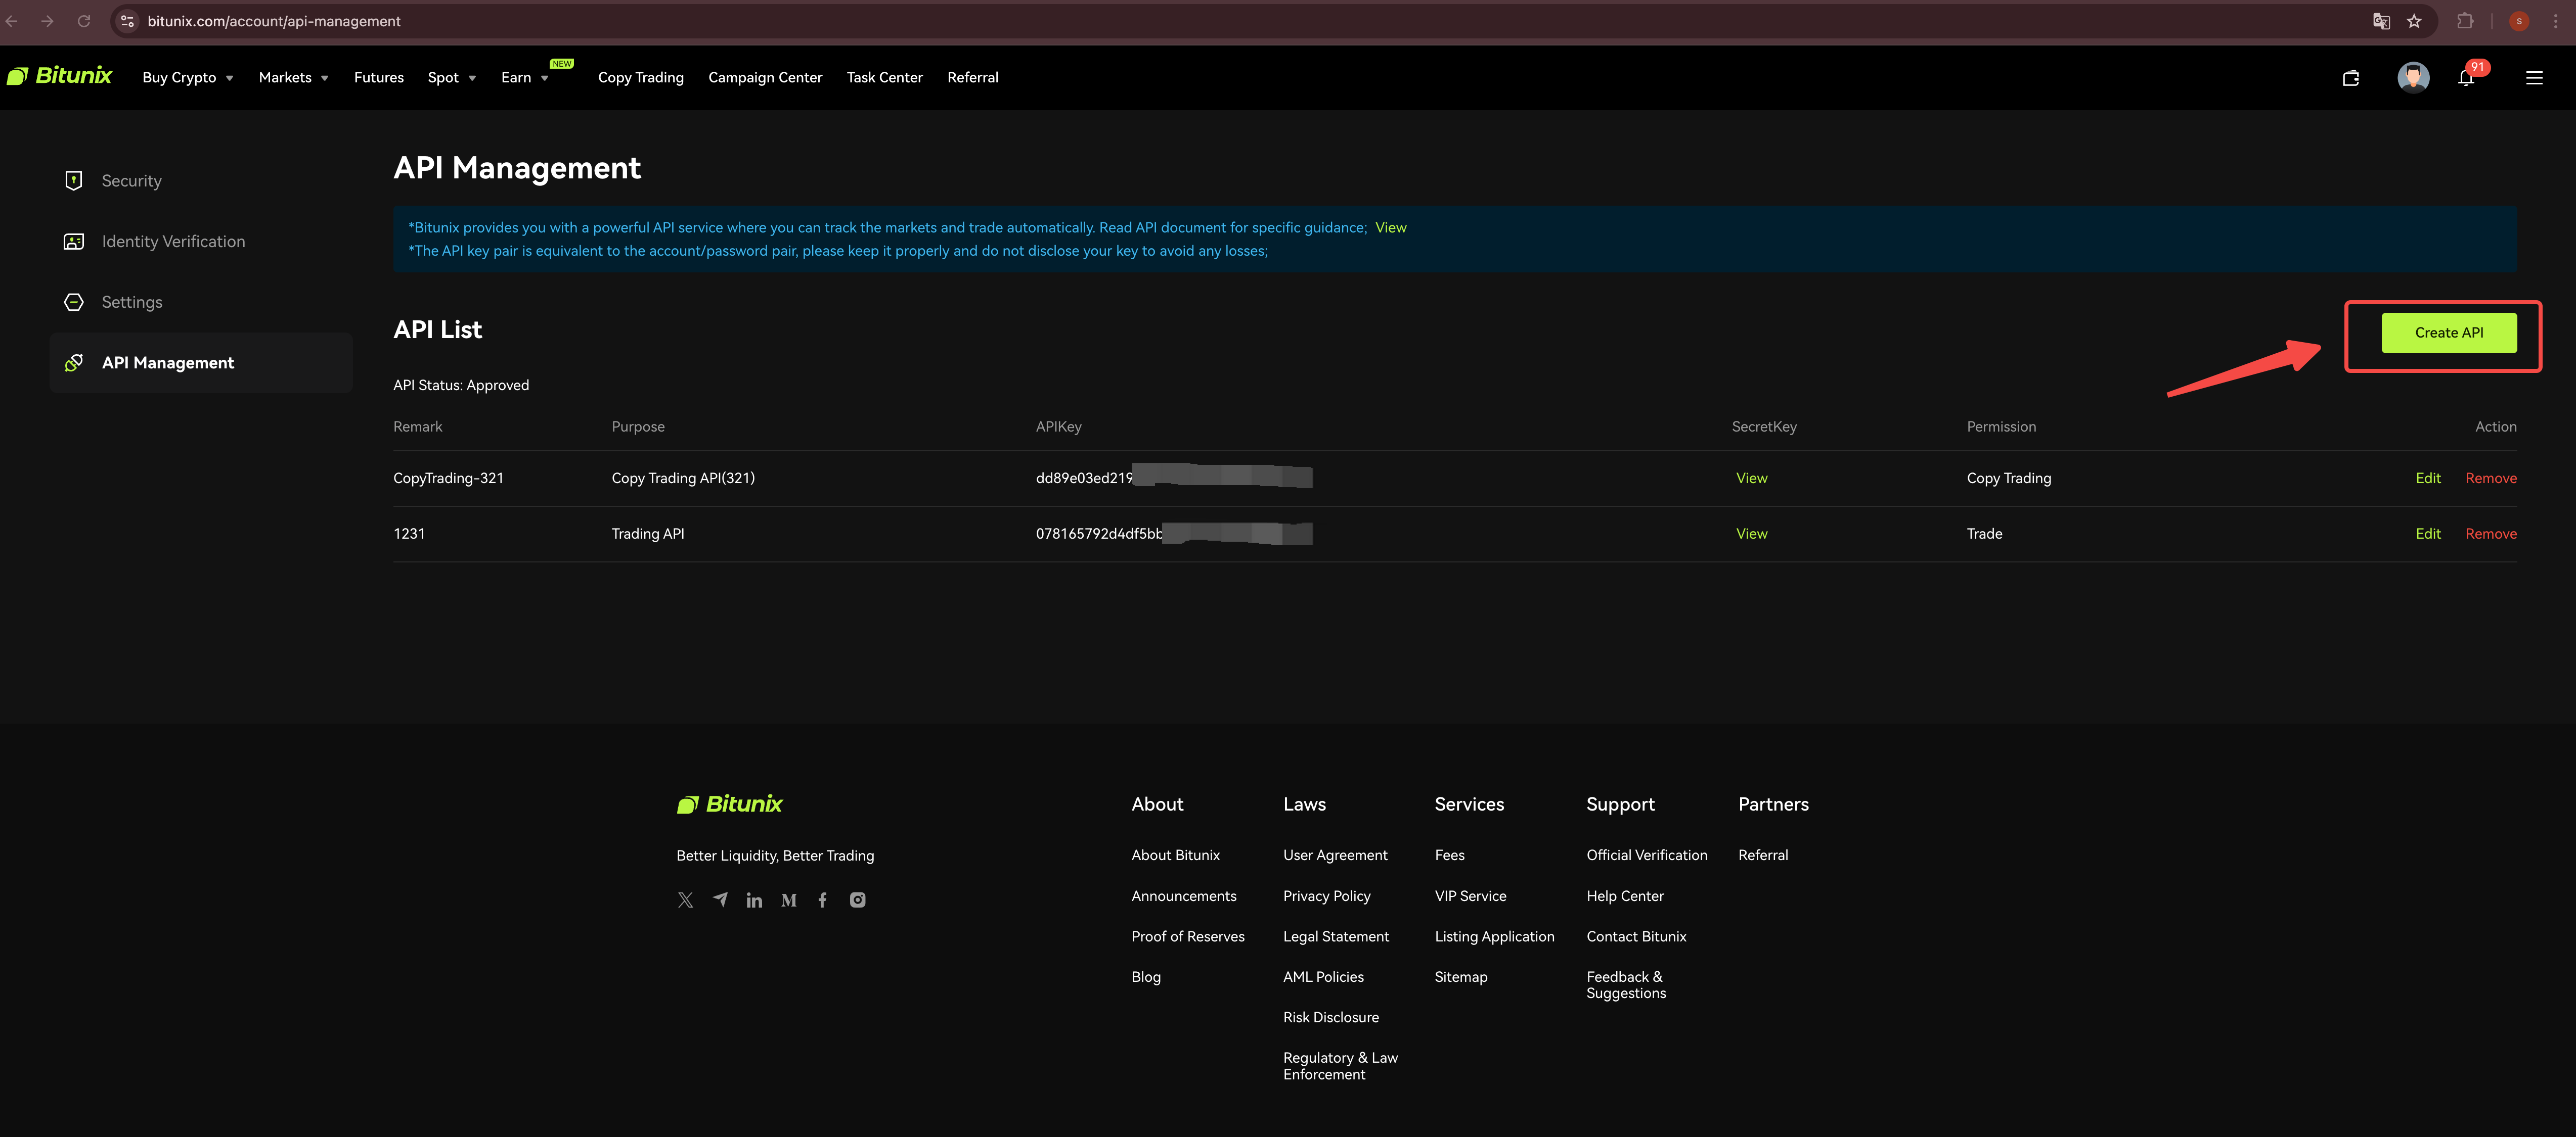
Task: Click the browser translate icon
Action: point(2381,21)
